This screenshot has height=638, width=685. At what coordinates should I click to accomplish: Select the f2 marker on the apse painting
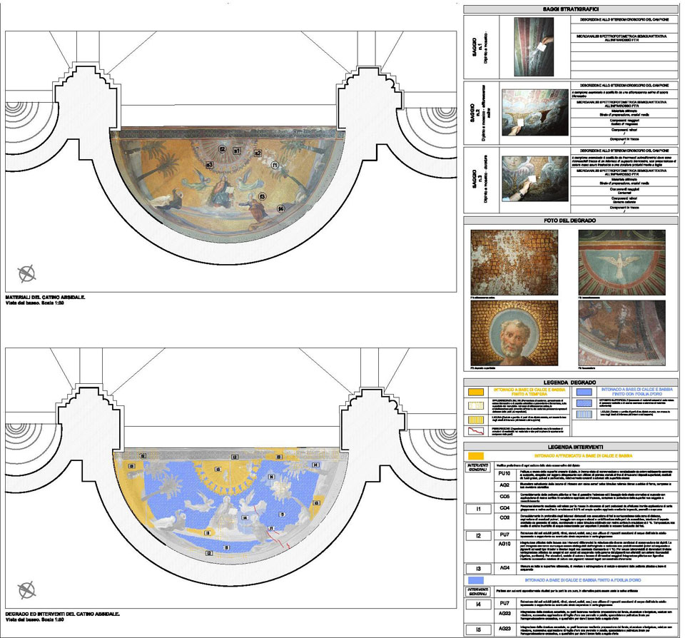click(x=223, y=149)
